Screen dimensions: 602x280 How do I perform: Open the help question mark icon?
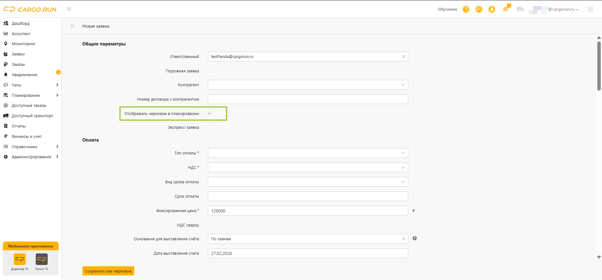pos(466,9)
